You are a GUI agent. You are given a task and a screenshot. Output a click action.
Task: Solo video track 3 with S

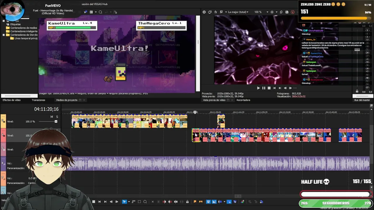click(x=57, y=117)
